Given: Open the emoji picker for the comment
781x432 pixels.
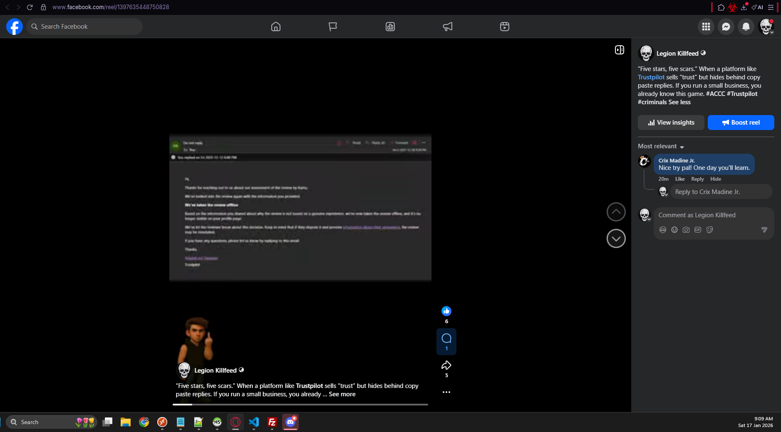Looking at the screenshot, I should pyautogui.click(x=674, y=230).
